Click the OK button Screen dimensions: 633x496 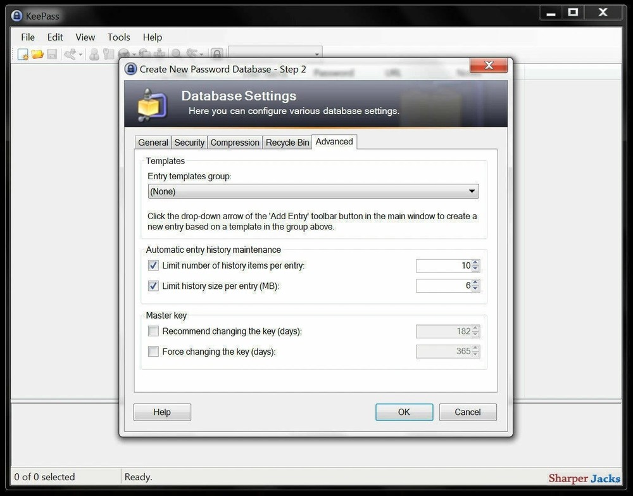tap(404, 412)
